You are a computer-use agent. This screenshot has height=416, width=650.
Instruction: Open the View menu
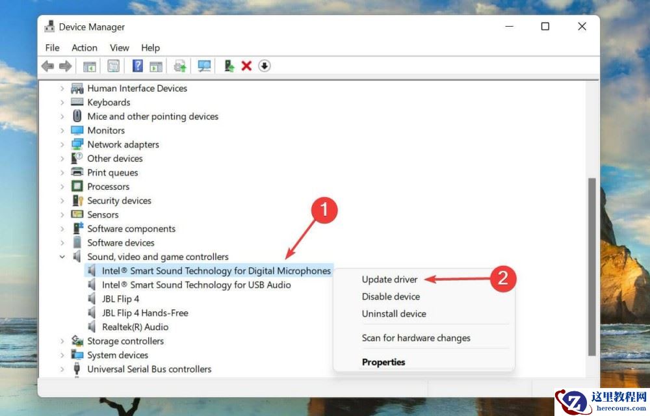[119, 47]
